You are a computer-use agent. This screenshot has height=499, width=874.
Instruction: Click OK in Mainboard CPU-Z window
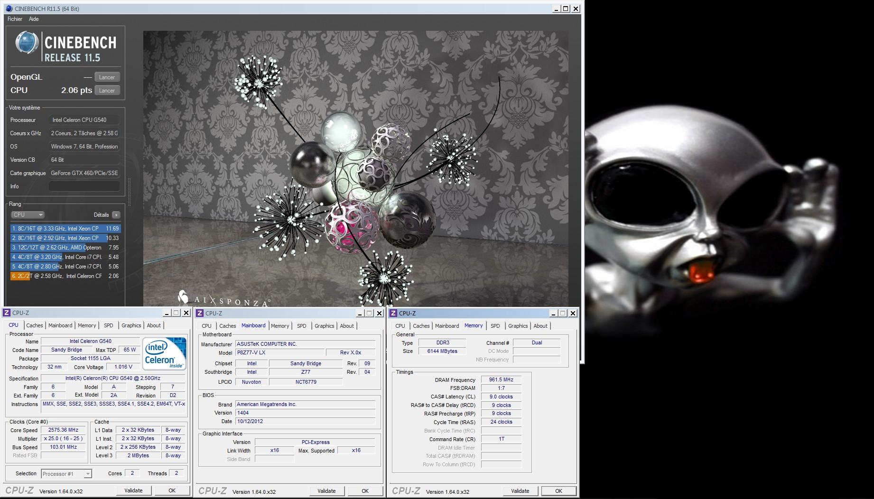tap(365, 491)
